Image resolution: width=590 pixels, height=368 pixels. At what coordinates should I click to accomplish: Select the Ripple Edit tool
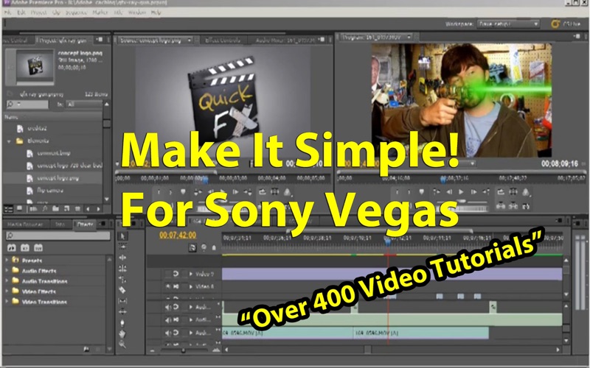(122, 258)
